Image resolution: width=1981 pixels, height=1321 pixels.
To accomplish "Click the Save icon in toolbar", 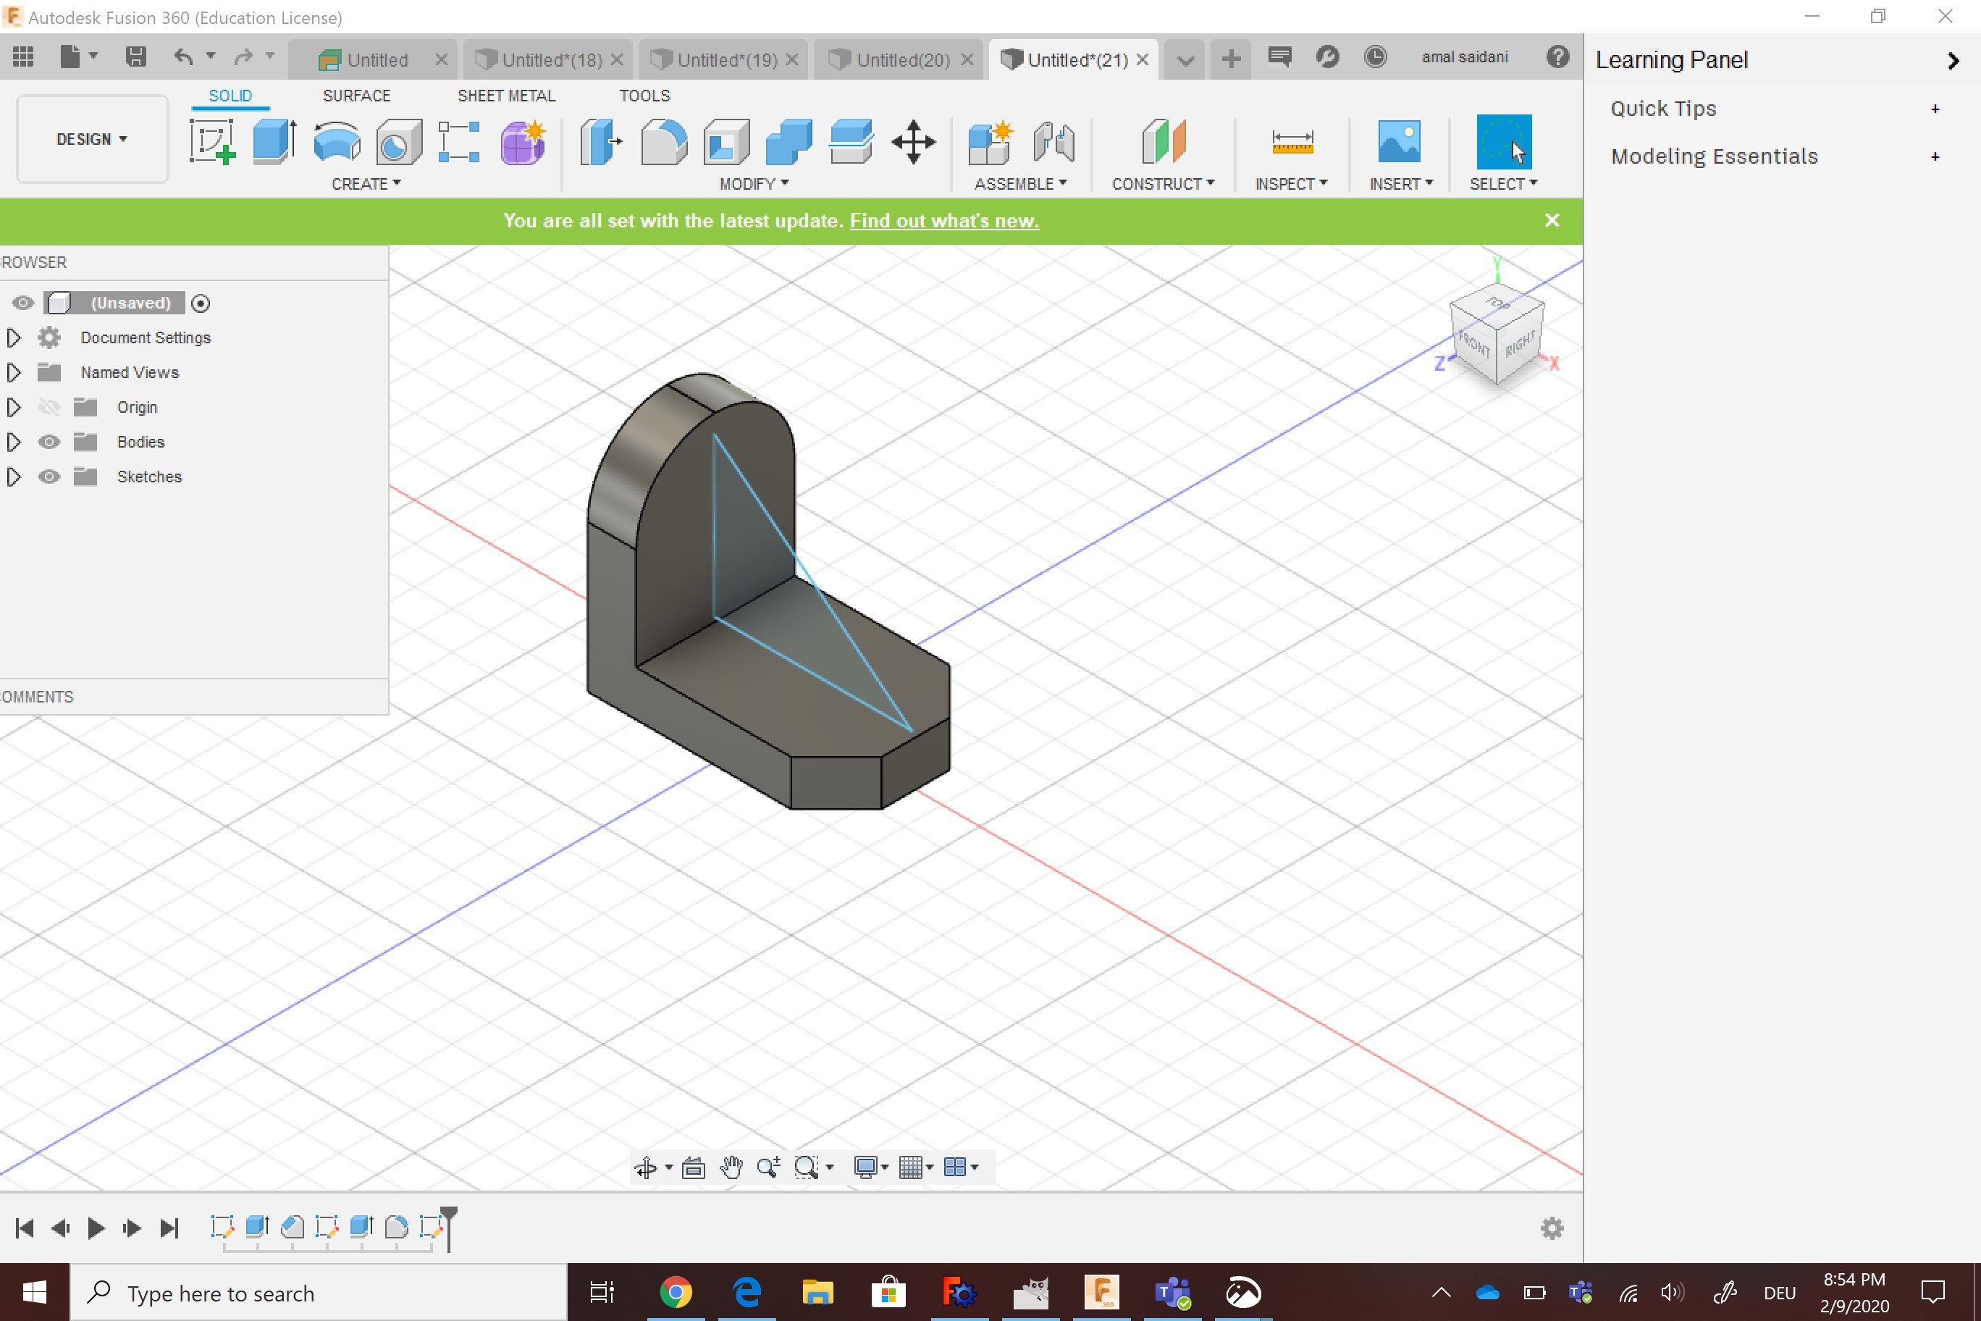I will click(x=135, y=57).
